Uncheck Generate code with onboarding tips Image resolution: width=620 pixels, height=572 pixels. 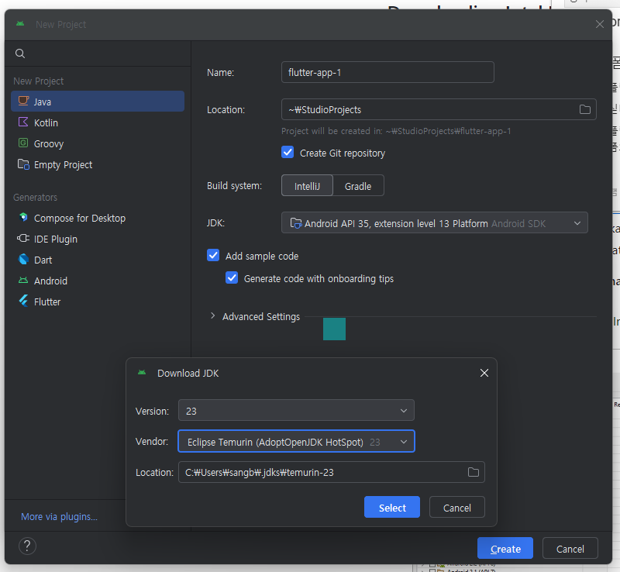232,277
